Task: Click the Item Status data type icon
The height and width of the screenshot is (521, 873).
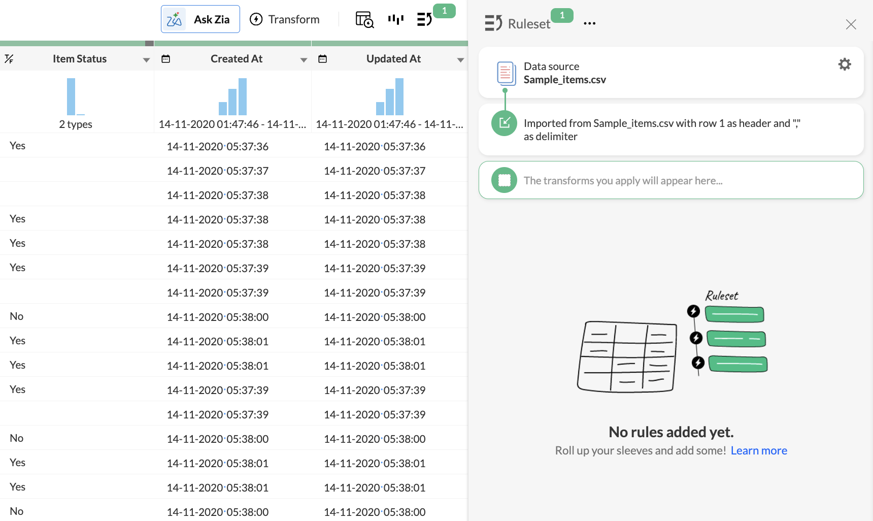Action: point(9,59)
